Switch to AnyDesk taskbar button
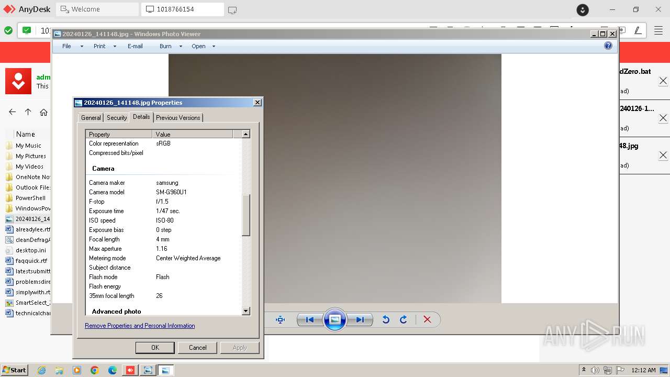Viewport: 670px width, 377px height. pyautogui.click(x=130, y=370)
